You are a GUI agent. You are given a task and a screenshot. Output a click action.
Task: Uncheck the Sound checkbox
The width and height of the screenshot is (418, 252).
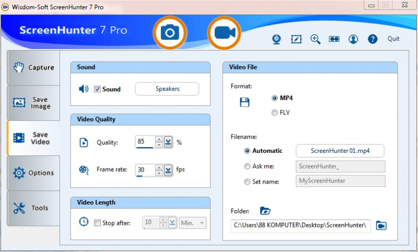pyautogui.click(x=97, y=89)
